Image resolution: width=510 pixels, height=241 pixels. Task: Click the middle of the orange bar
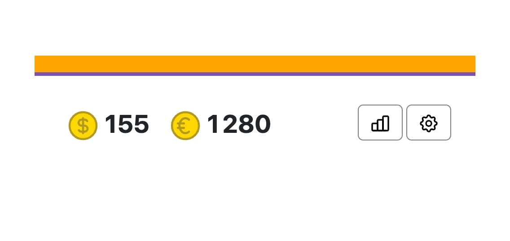255,64
